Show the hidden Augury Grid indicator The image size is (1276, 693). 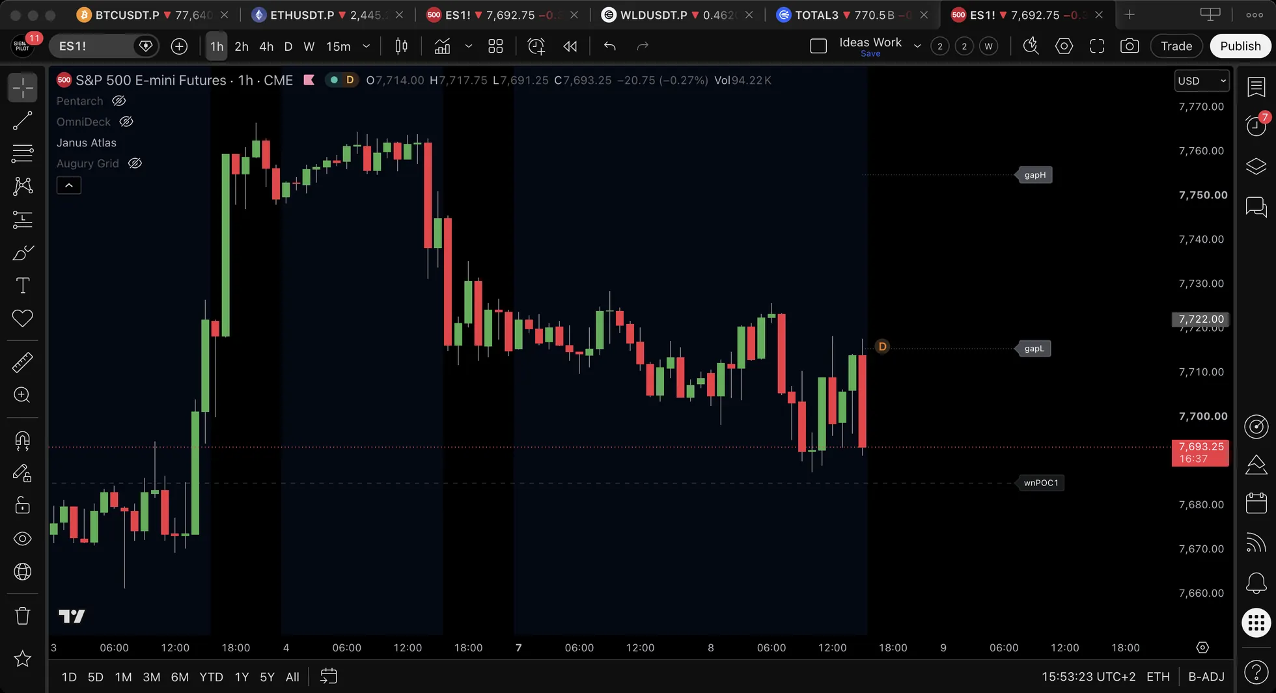(x=135, y=163)
